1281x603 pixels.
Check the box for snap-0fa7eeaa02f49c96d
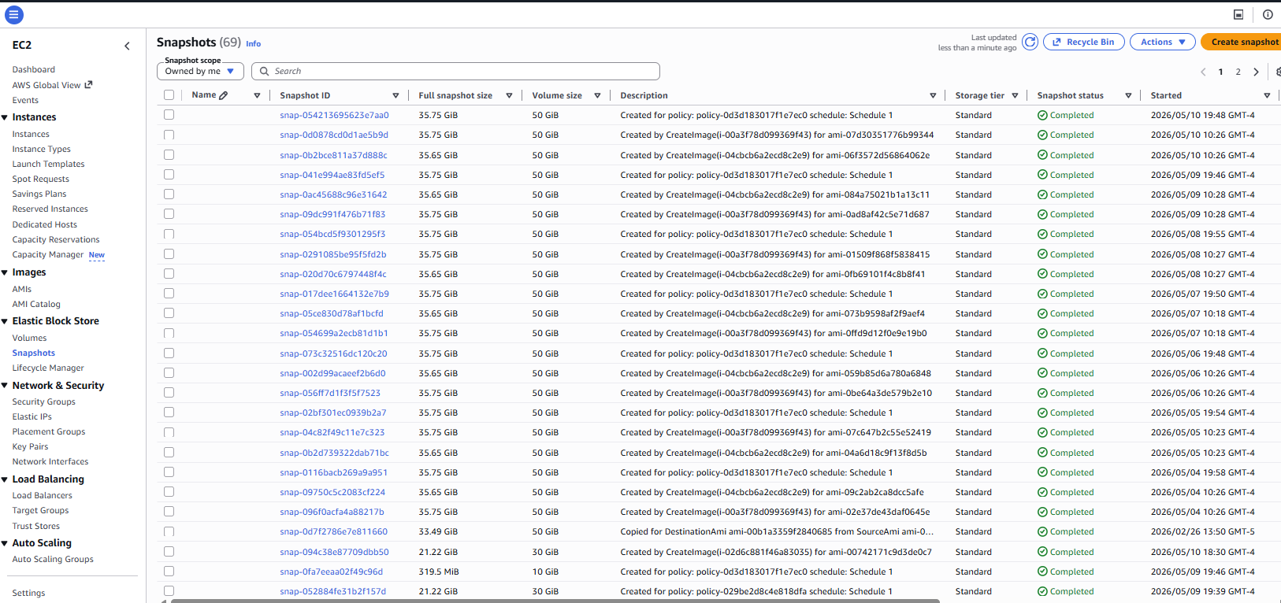tap(169, 572)
